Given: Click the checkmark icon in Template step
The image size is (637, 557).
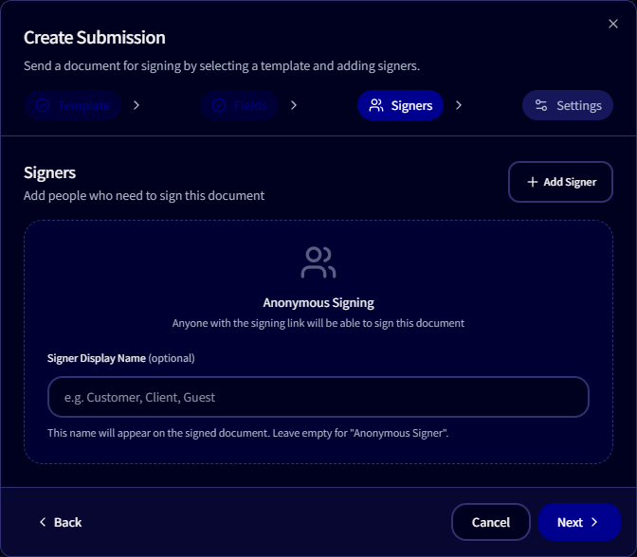Looking at the screenshot, I should click(x=43, y=105).
